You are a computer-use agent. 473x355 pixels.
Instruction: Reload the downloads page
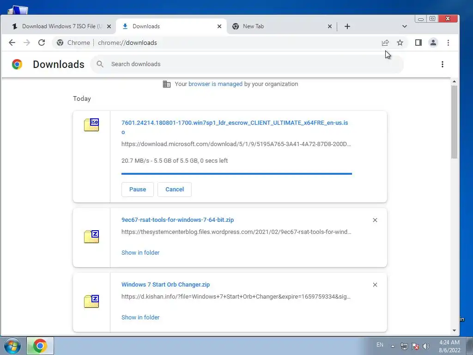42,43
